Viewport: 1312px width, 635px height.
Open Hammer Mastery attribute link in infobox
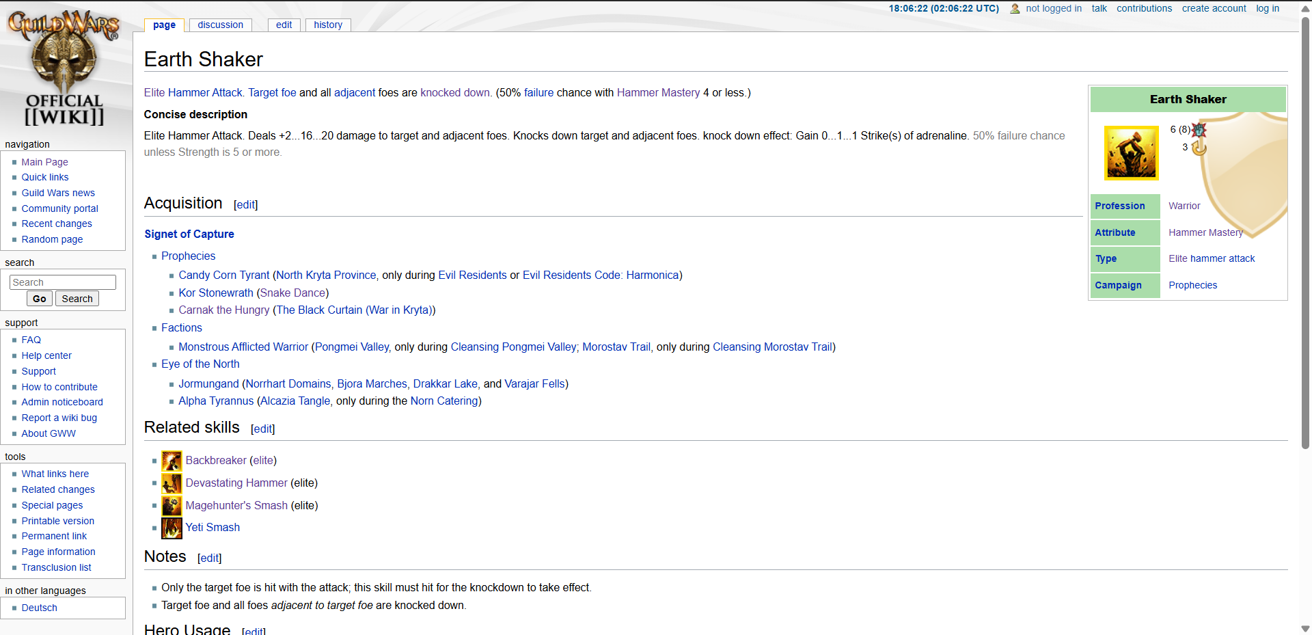point(1205,232)
